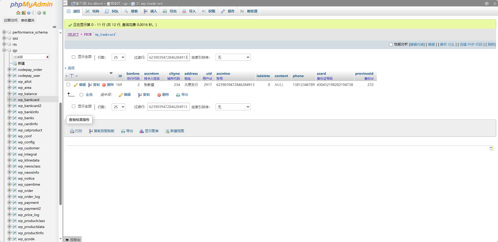Click the print icon in query results operations

(72, 131)
